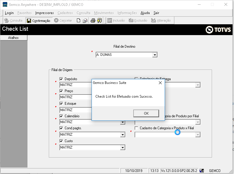Click the help question mark toolbar icon
234x174 pixels.
pos(99,20)
